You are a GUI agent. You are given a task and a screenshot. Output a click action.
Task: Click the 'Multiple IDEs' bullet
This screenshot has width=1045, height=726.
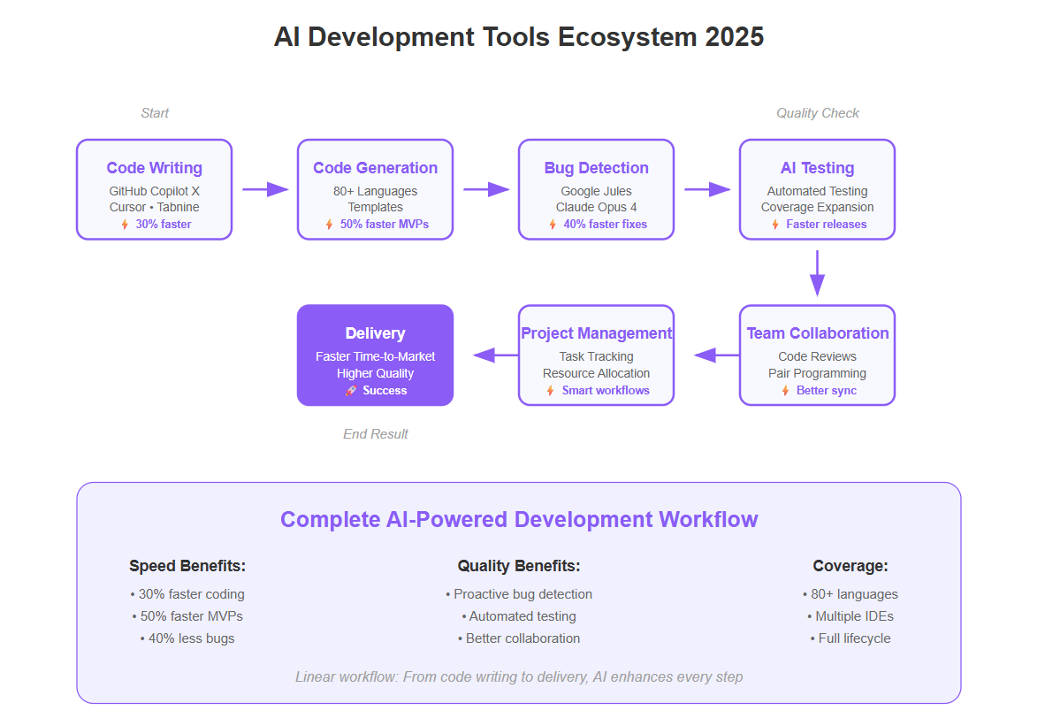tap(850, 616)
